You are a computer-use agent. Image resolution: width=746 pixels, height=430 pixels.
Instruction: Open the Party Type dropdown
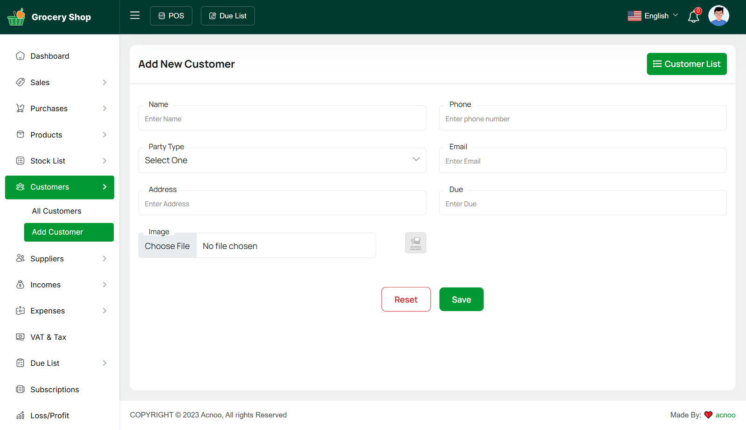pyautogui.click(x=282, y=160)
